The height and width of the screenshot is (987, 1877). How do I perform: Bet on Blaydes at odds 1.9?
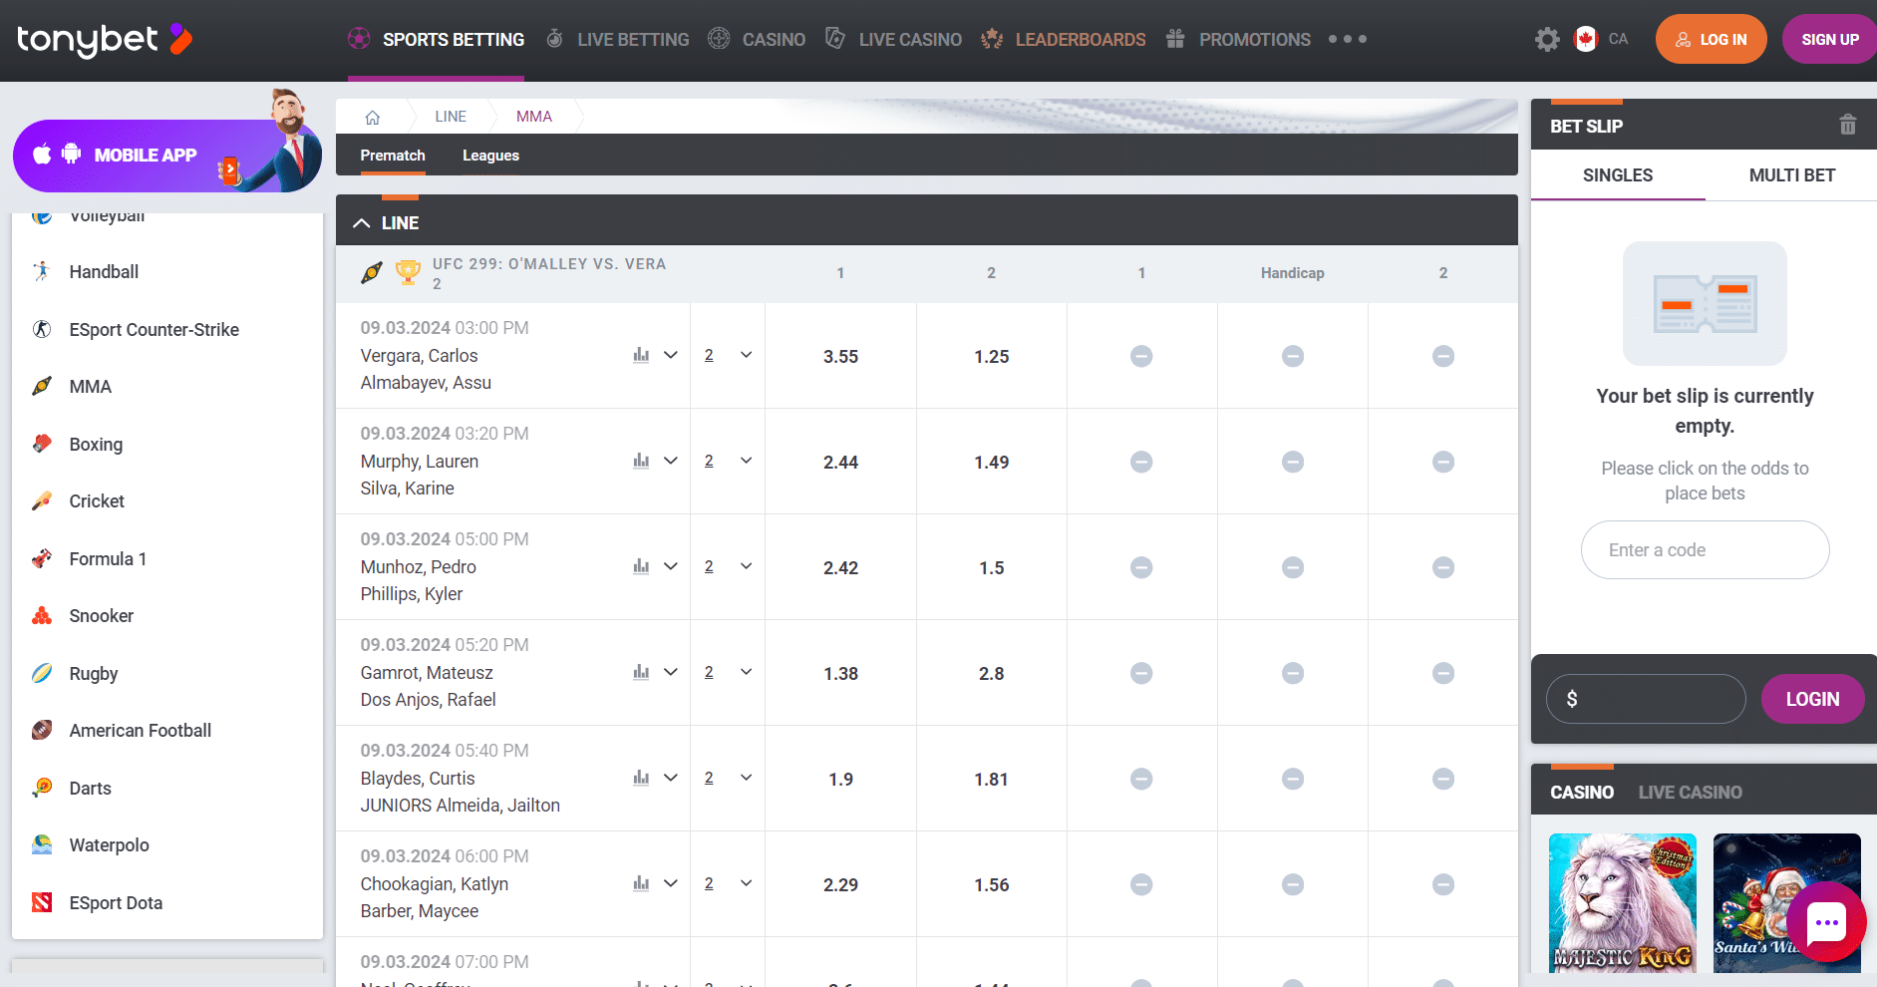[840, 779]
